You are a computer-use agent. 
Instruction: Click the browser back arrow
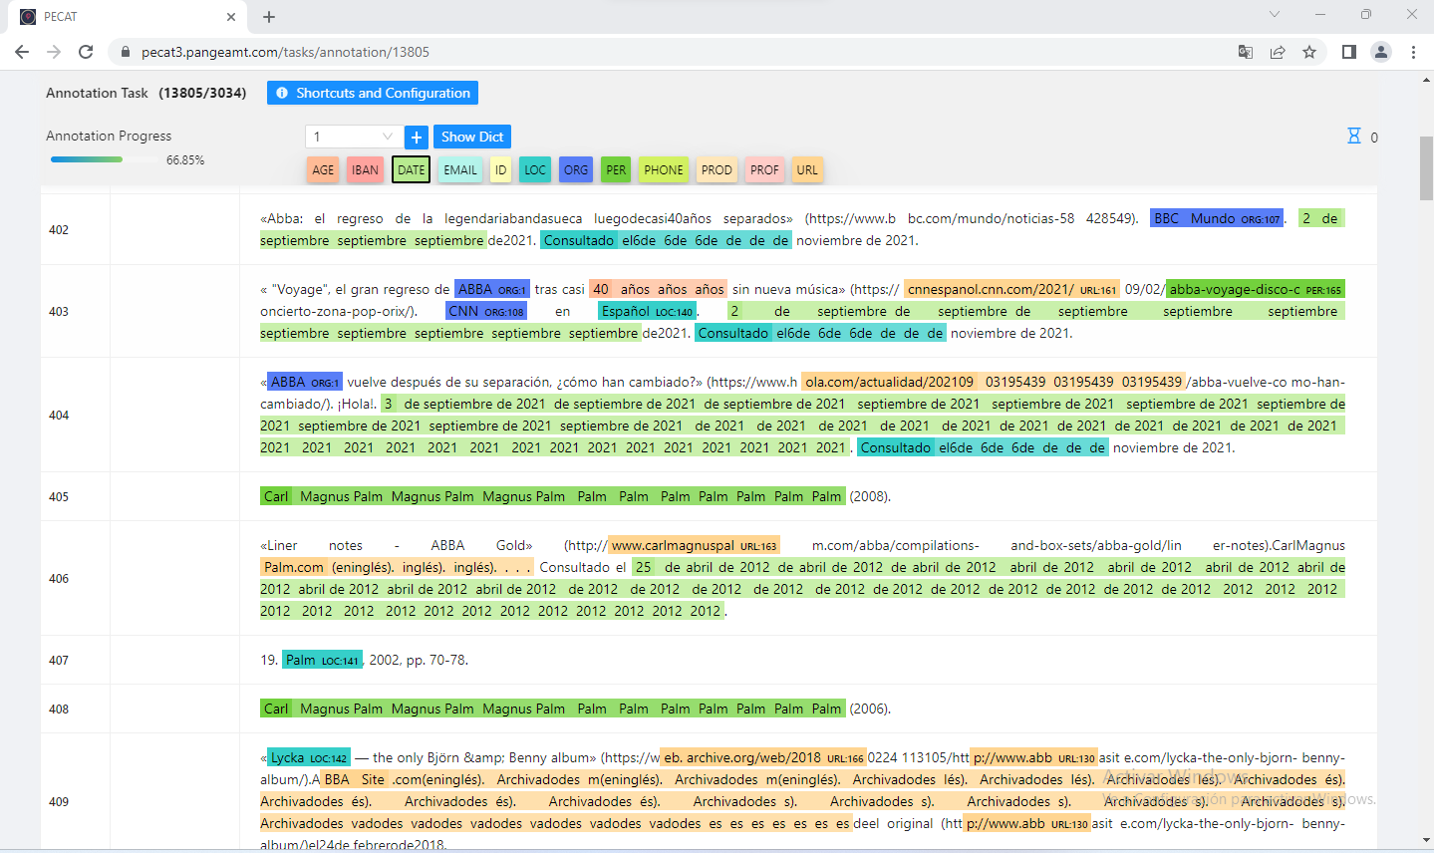pyautogui.click(x=22, y=52)
